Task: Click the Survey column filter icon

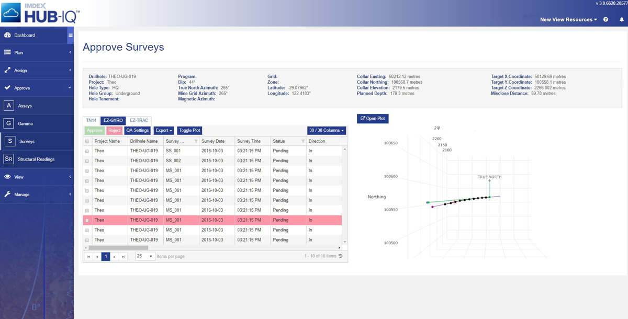Action: point(196,141)
